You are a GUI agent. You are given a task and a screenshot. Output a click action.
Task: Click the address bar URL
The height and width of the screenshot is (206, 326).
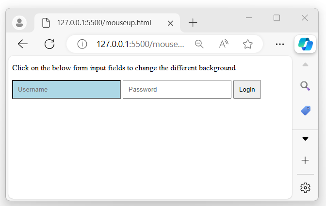(x=140, y=44)
